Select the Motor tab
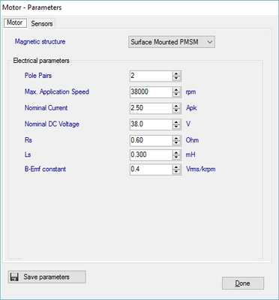Image resolution: width=279 pixels, height=300 pixels. 15,22
